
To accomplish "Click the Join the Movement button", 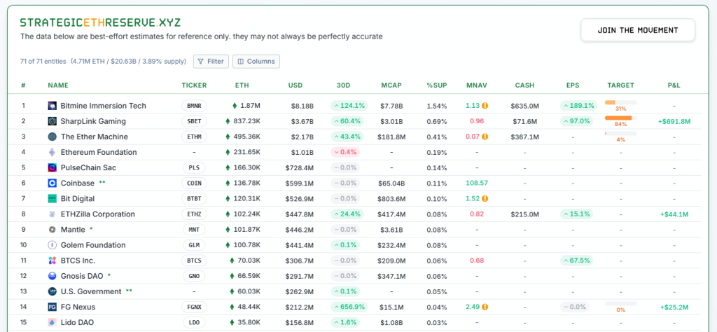I will pos(637,30).
